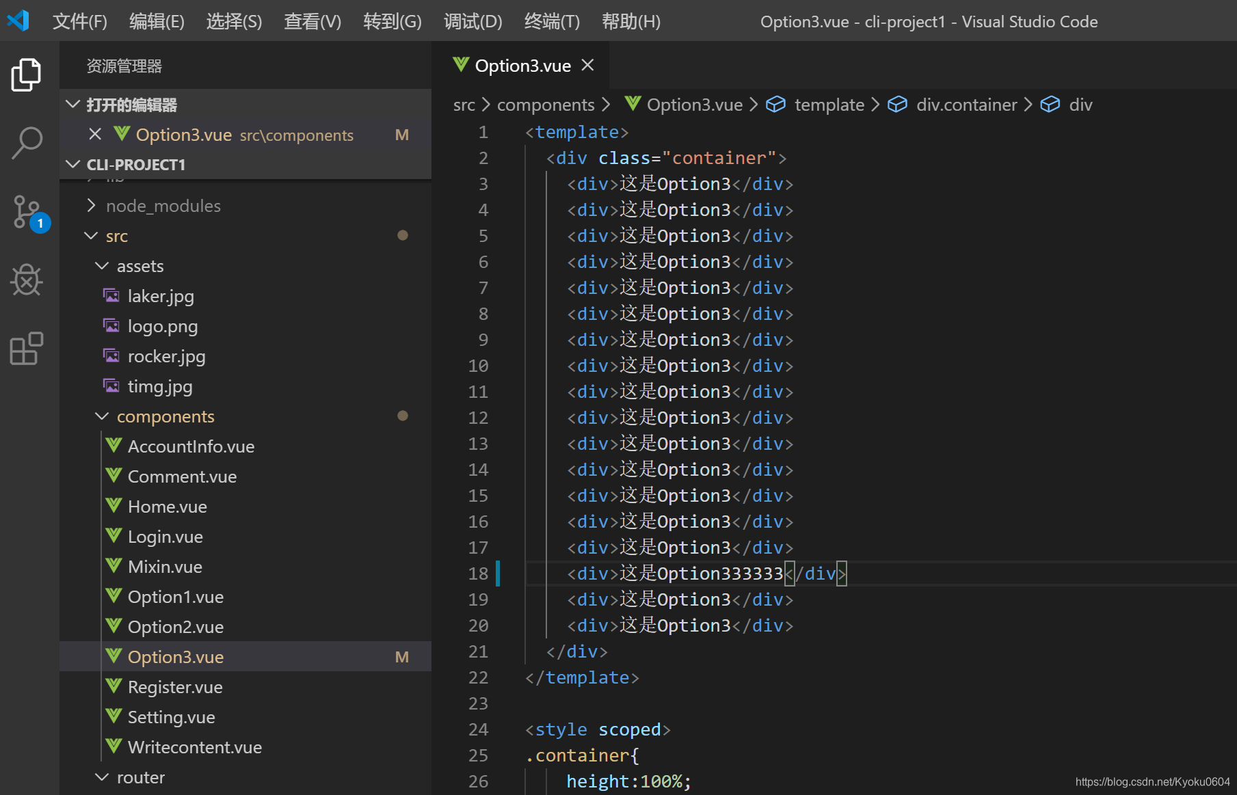Click line number 18 in the gutter
This screenshot has width=1237, height=795.
(478, 574)
